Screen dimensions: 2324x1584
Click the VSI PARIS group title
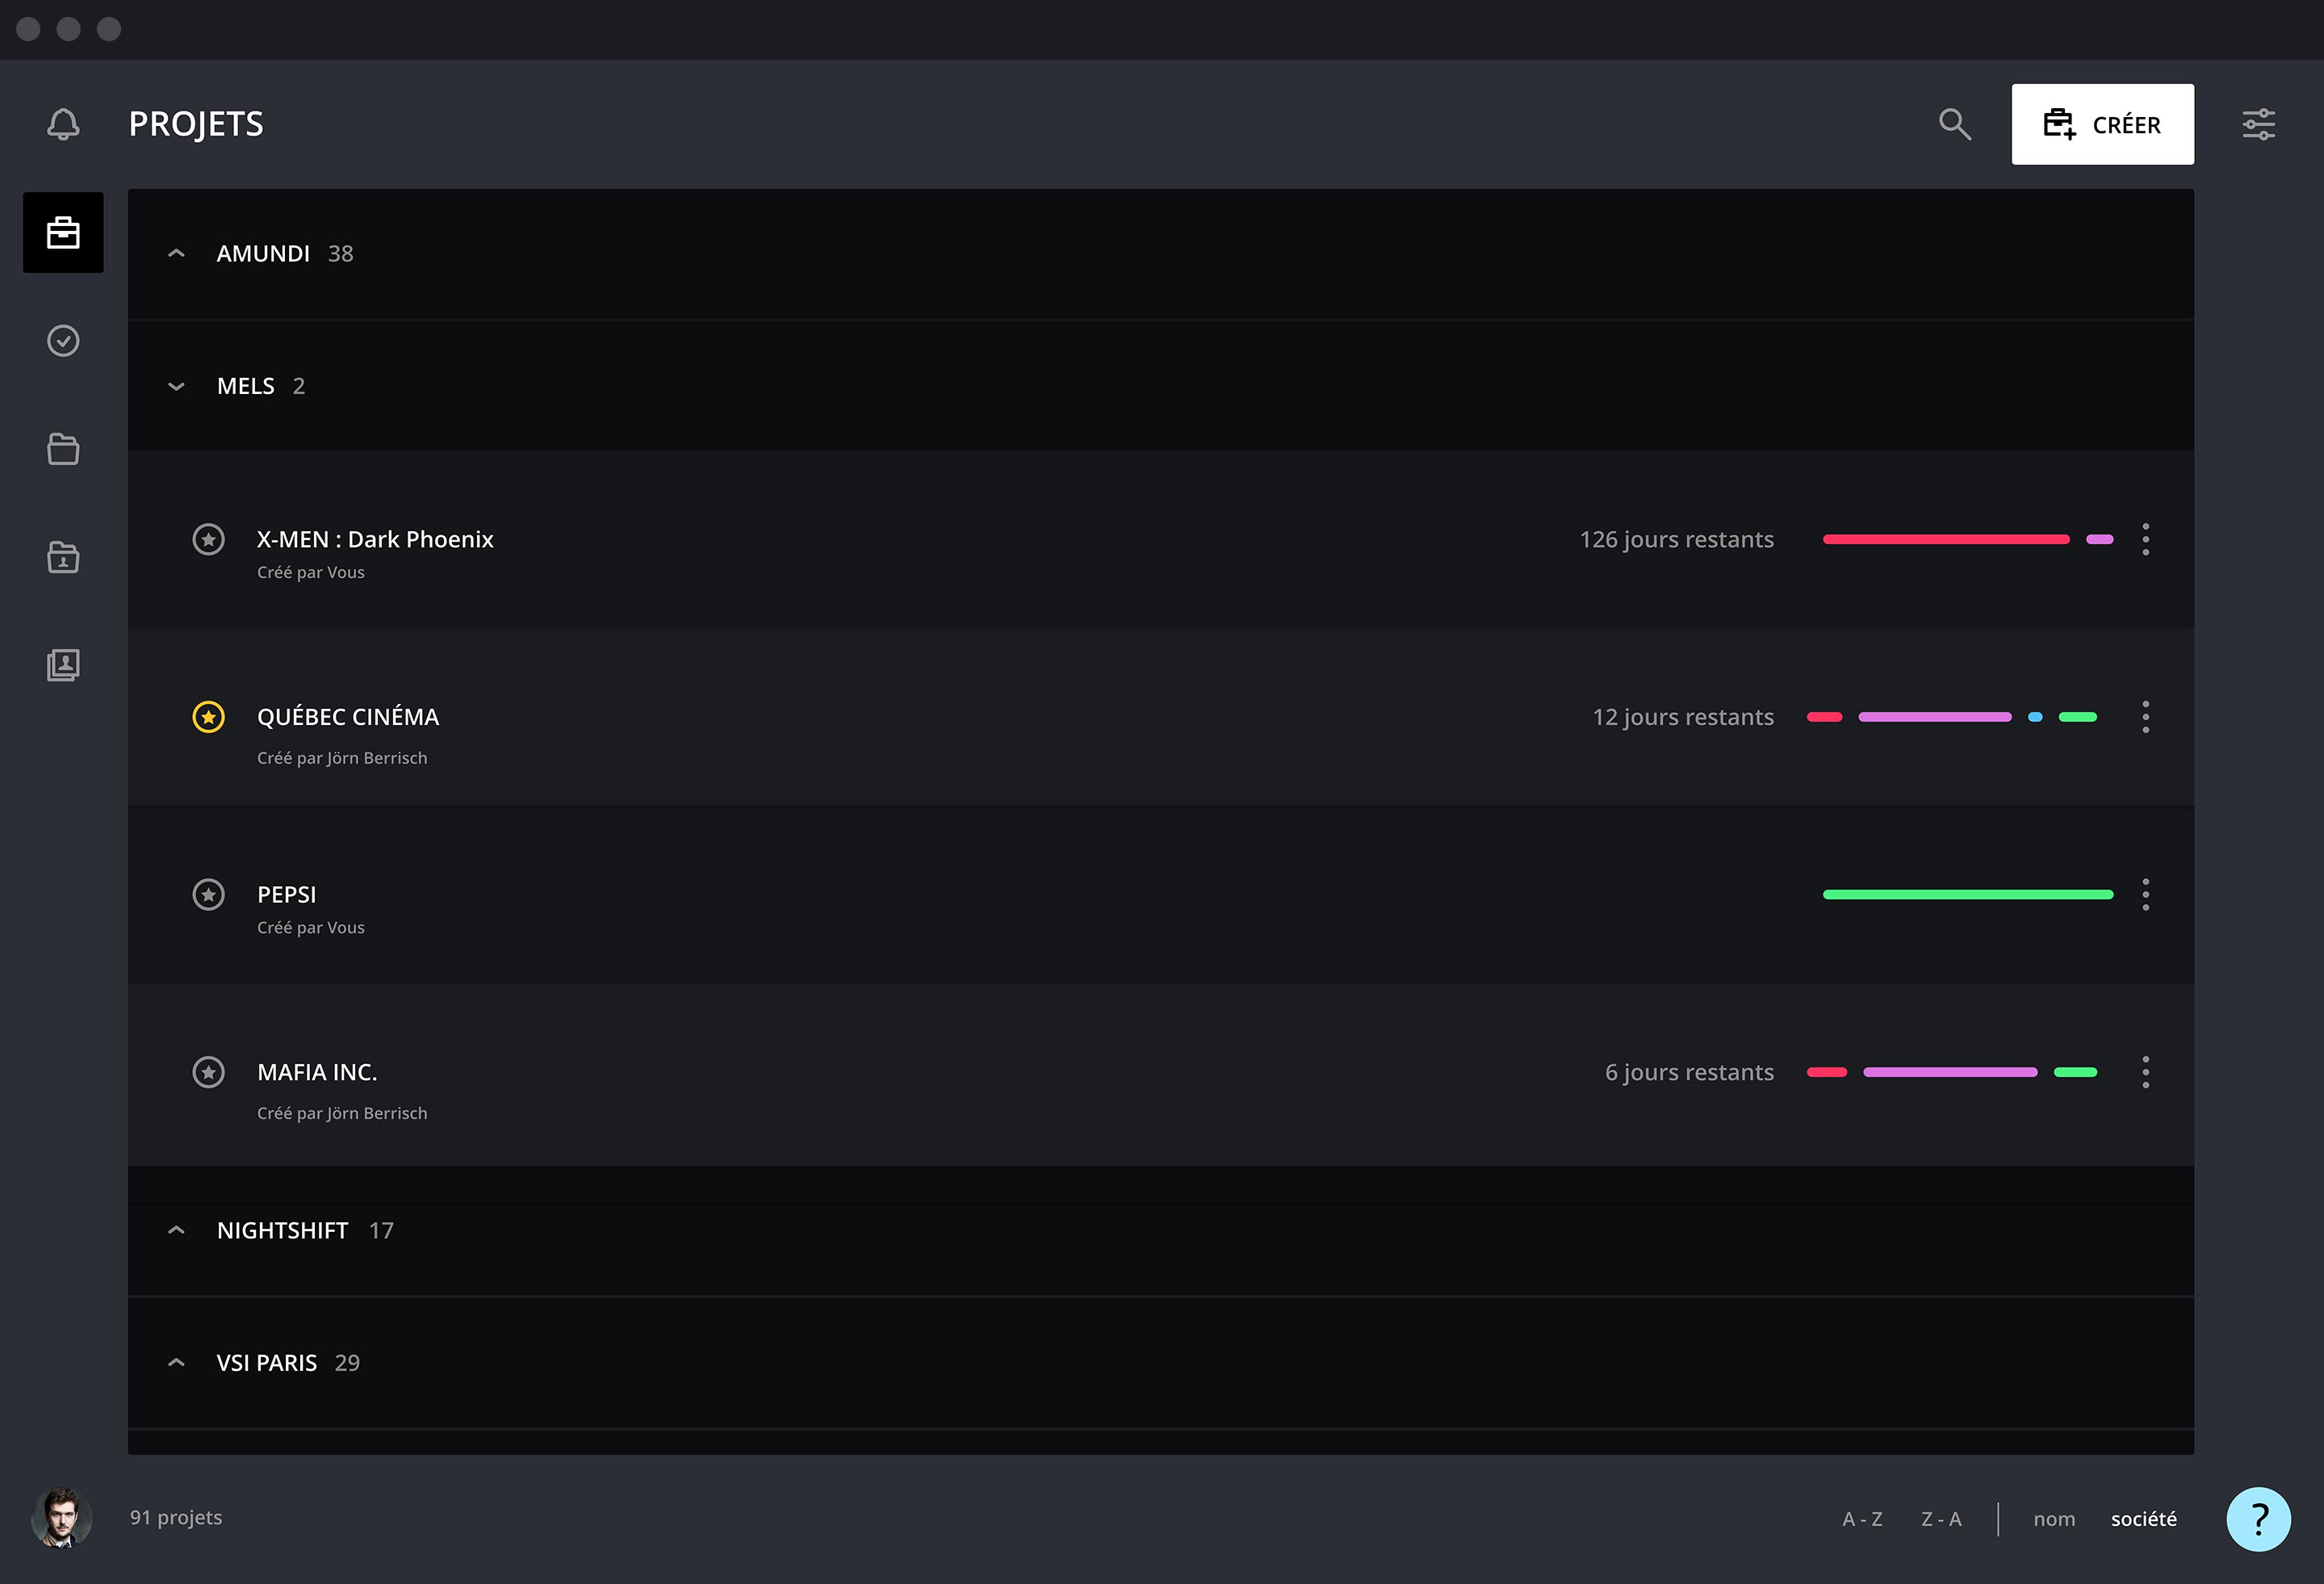[266, 1363]
